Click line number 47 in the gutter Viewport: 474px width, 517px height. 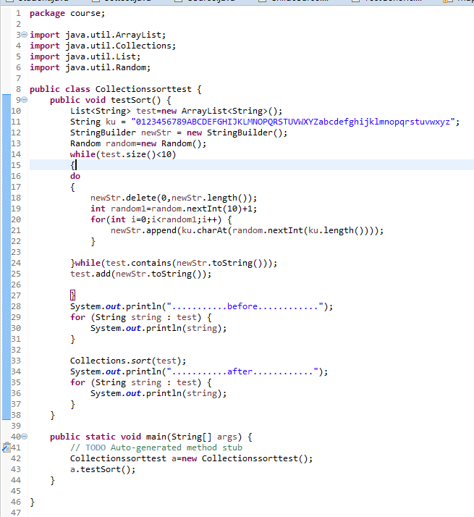pos(16,513)
